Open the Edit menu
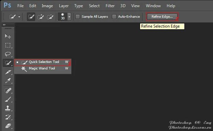The height and width of the screenshot is (131, 213). 33,6
